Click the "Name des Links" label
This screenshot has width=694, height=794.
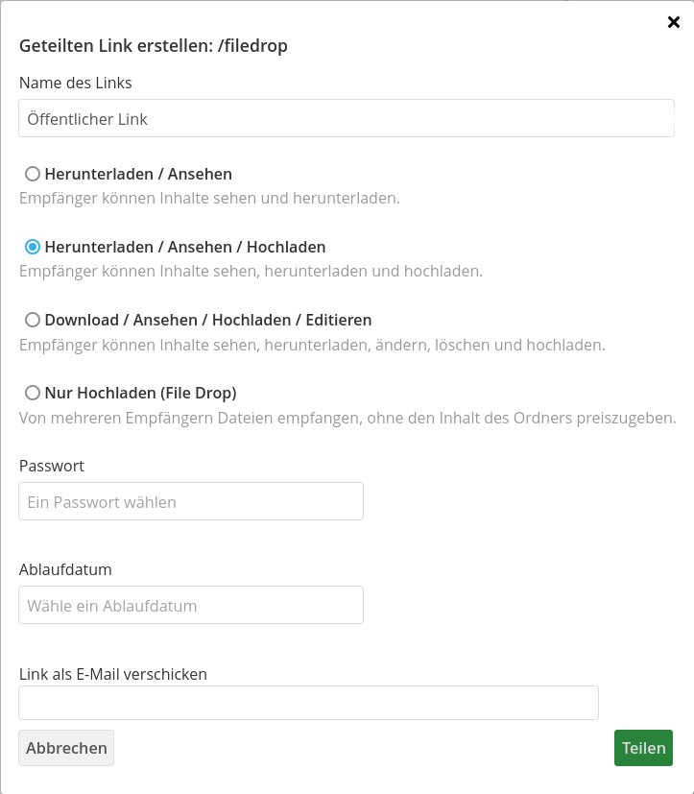pyautogui.click(x=76, y=83)
